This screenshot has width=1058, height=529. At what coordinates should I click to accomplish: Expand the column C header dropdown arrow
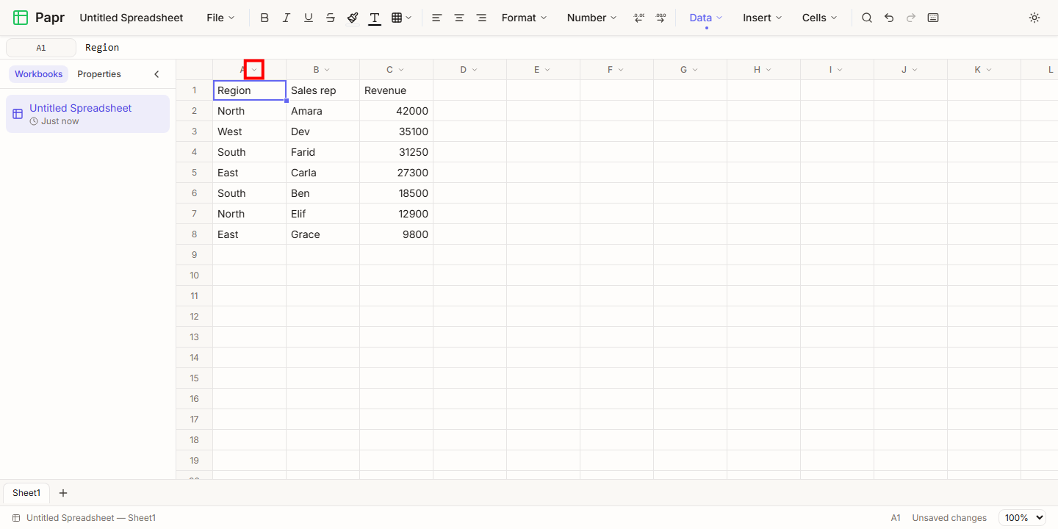pos(401,70)
